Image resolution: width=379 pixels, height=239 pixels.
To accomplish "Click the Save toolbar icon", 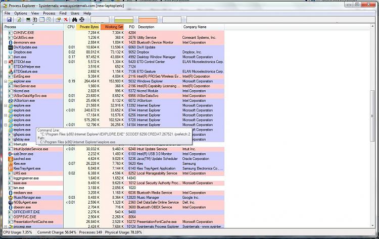I will tap(9, 20).
